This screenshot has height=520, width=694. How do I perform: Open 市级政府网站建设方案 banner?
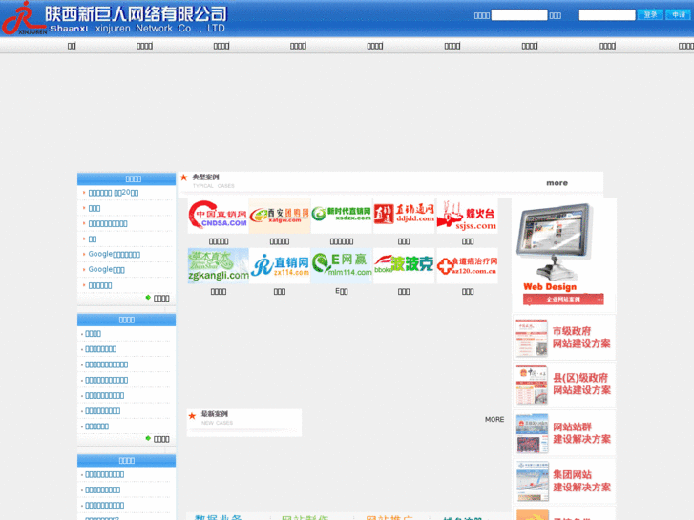[x=564, y=337]
